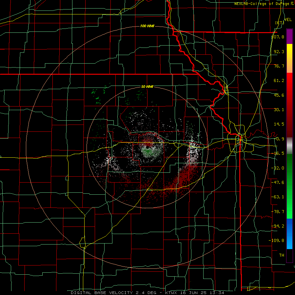The width and height of the screenshot is (295, 295).
Task: Click the 100 NMI range ring label
Action: pyautogui.click(x=147, y=26)
